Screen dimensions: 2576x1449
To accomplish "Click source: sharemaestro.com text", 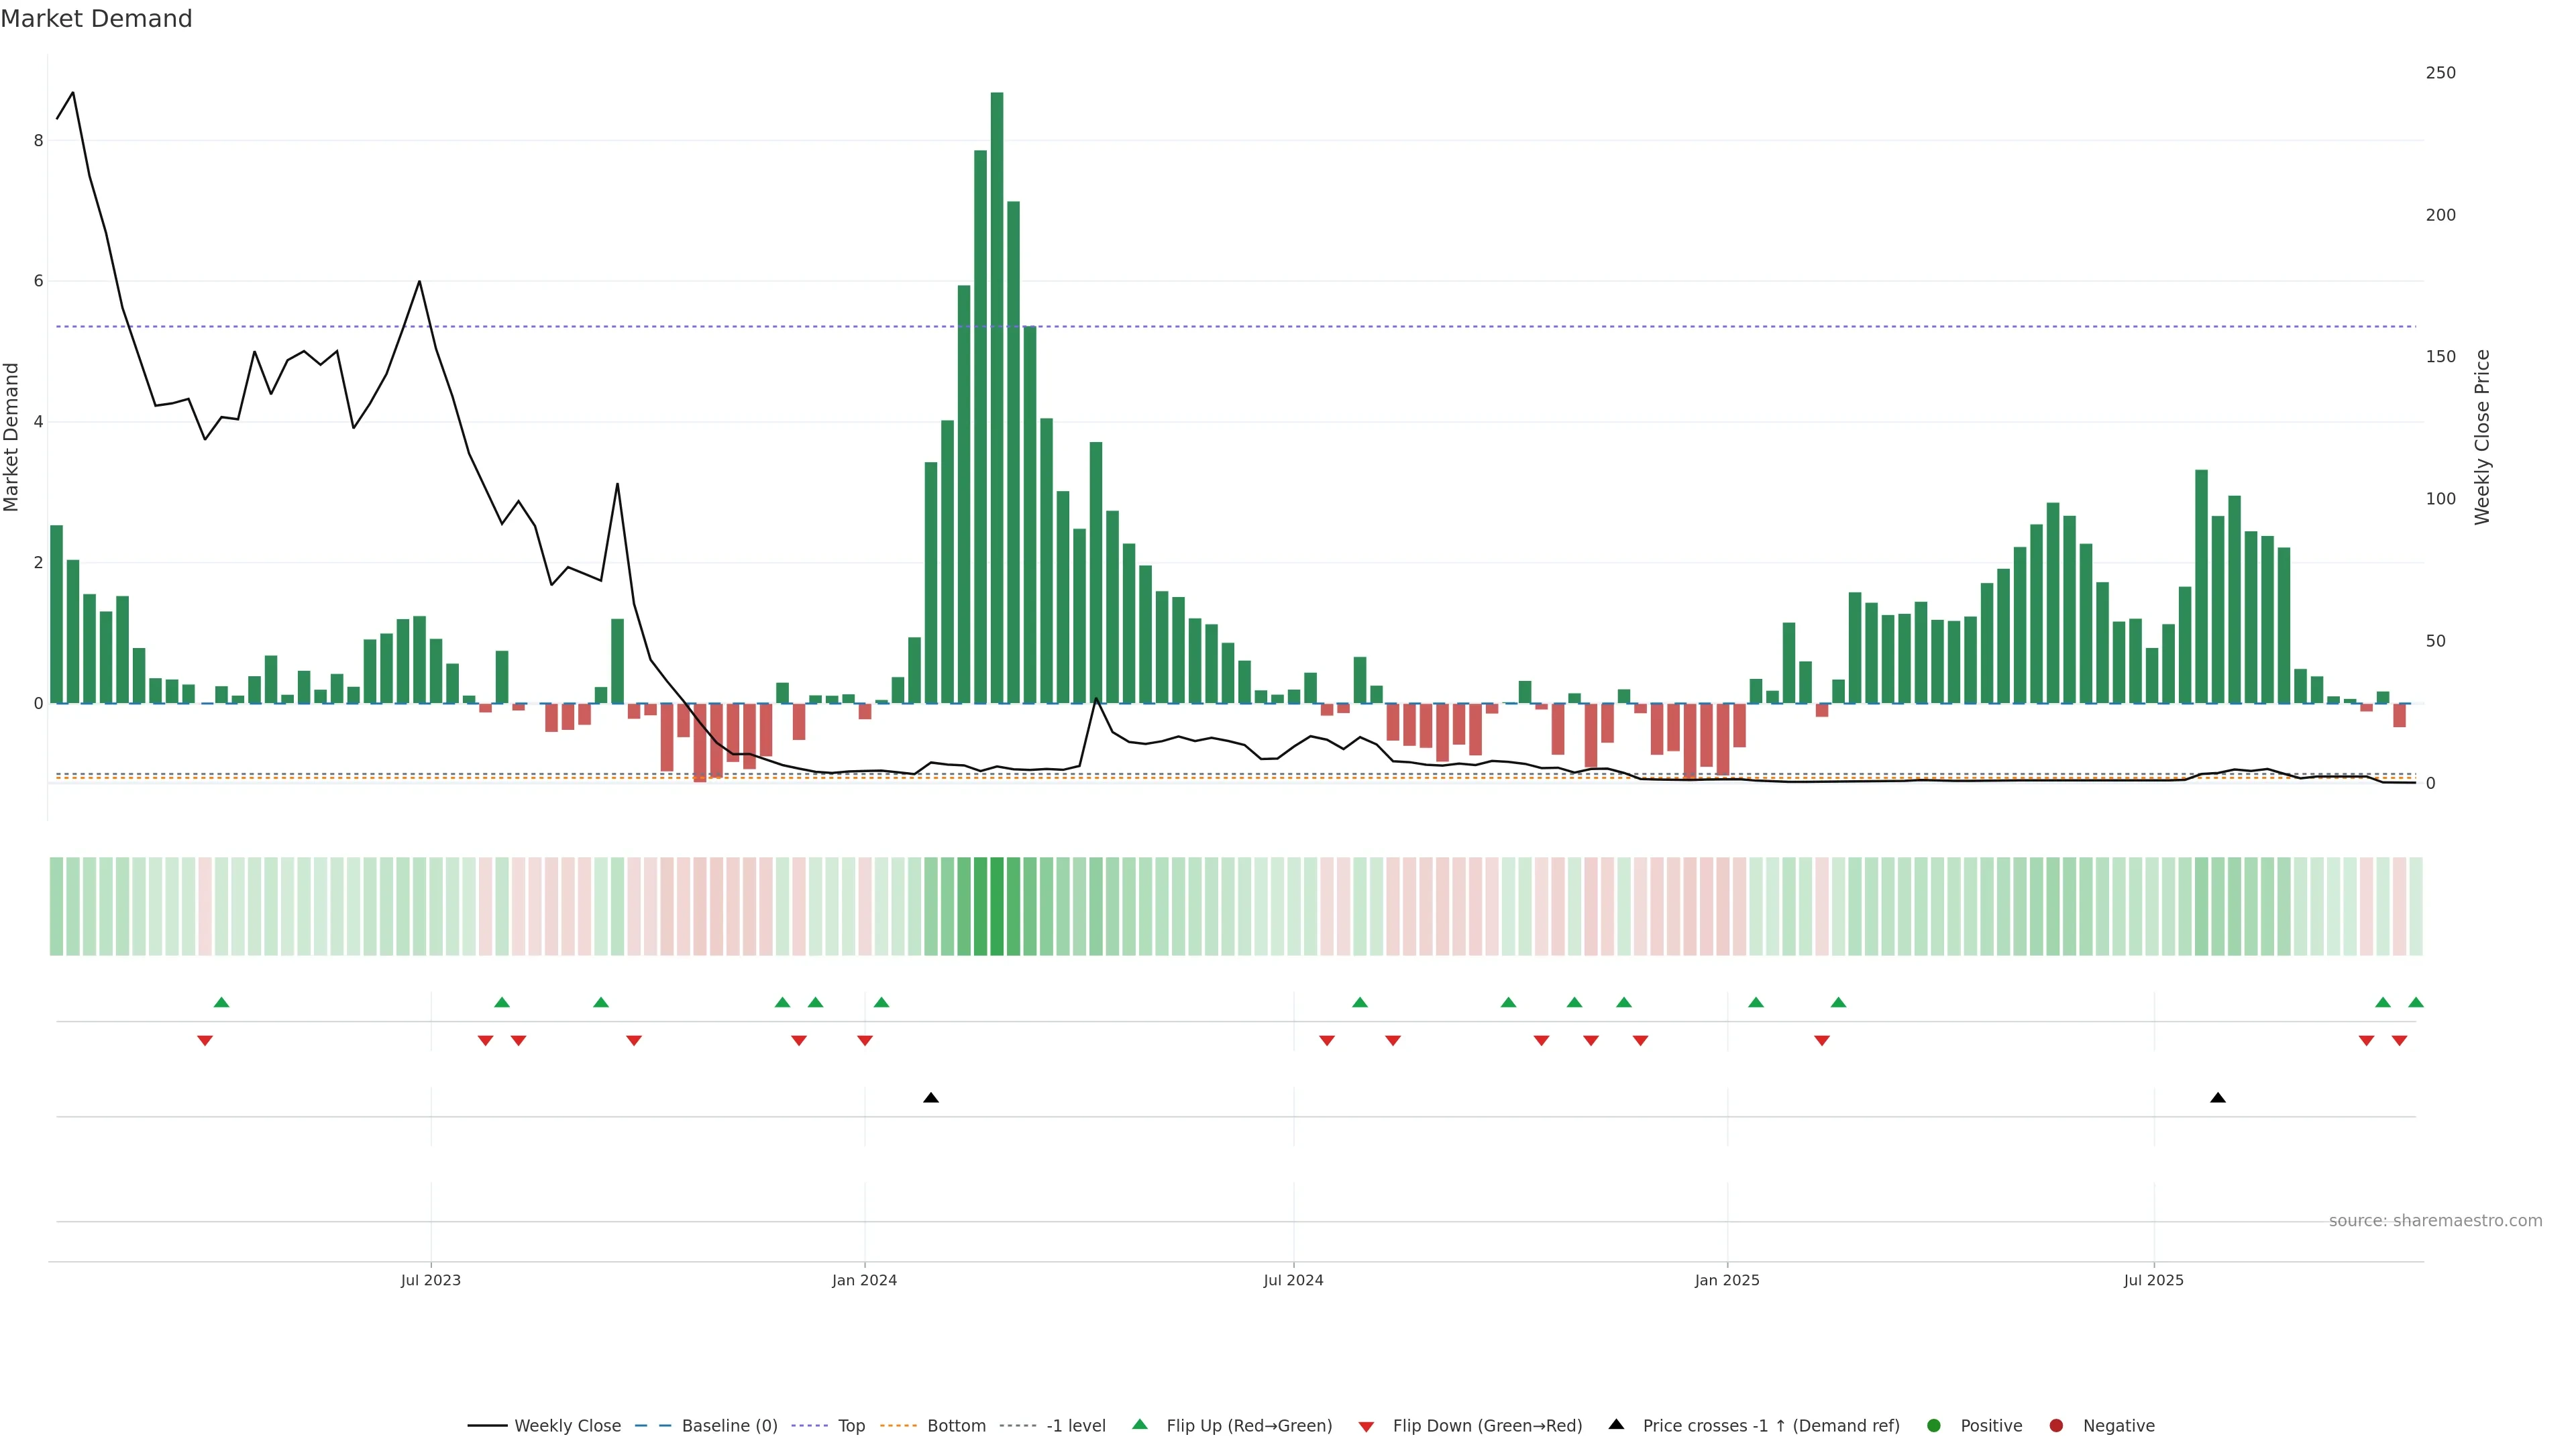I will (x=2435, y=1221).
